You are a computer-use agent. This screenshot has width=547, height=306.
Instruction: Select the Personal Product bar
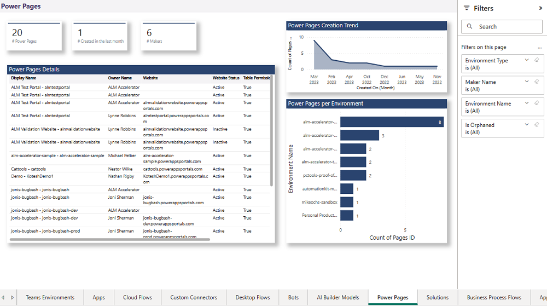tap(347, 216)
